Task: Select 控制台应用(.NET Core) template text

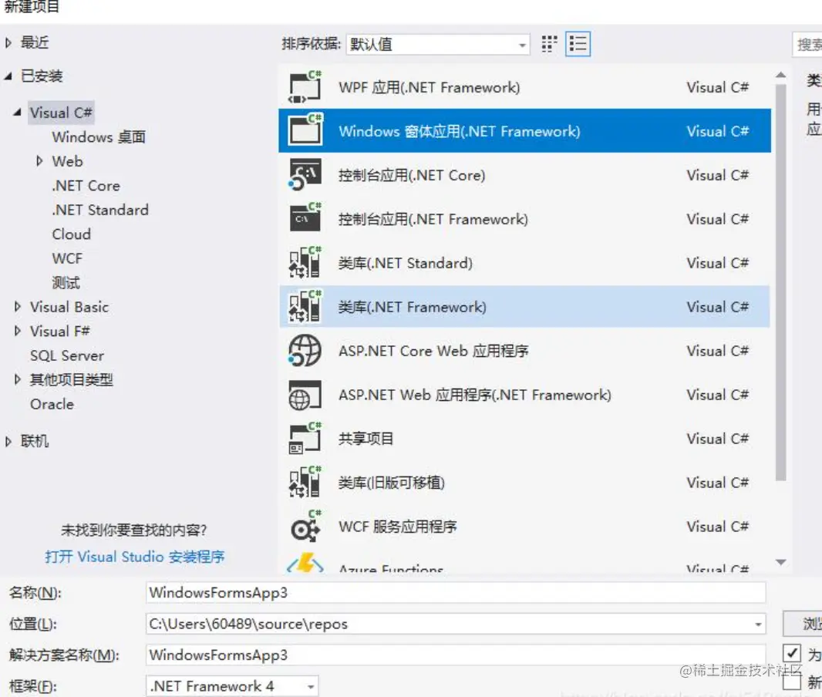Action: [412, 175]
